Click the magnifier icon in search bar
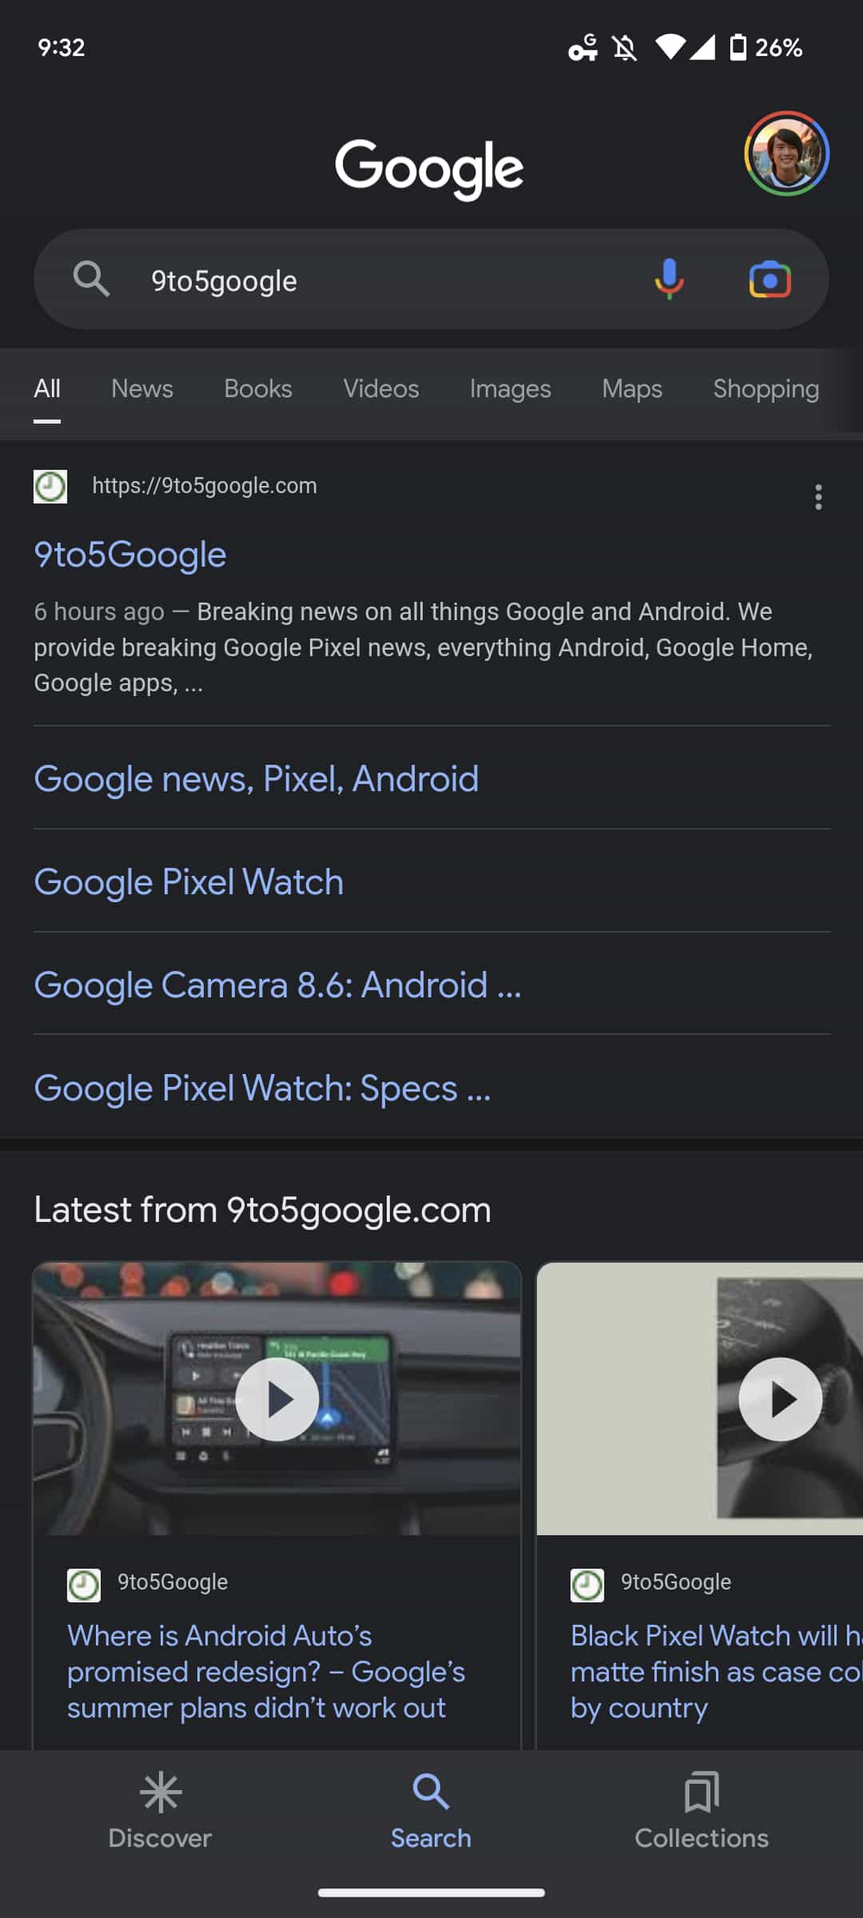The height and width of the screenshot is (1918, 863). click(91, 280)
